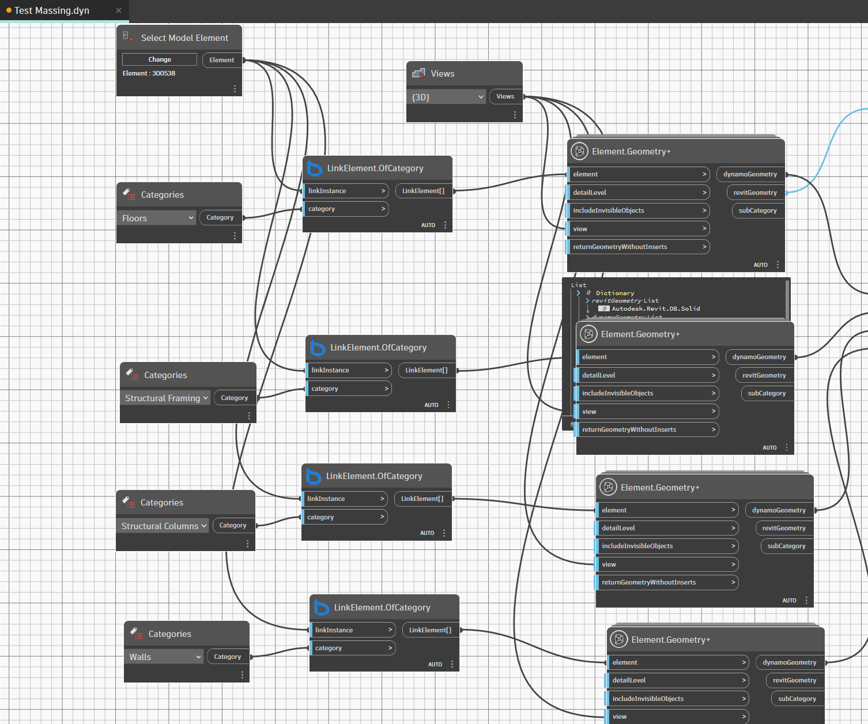Click the Category output port of Structural Framing node

click(235, 398)
